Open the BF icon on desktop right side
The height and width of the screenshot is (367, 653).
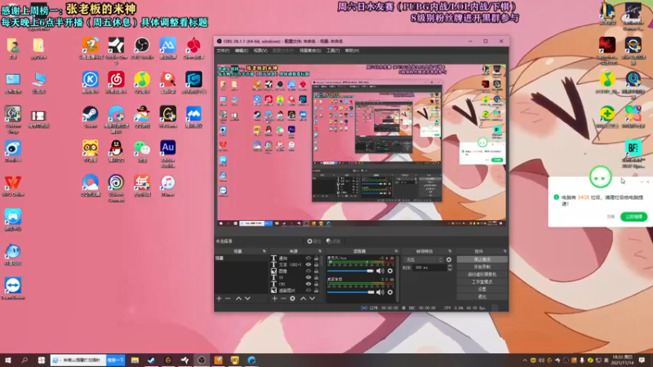633,154
